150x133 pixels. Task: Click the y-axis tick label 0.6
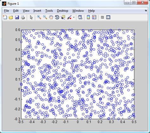(18, 30)
